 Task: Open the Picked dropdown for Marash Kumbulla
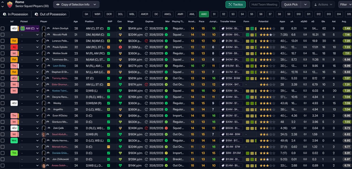pos(30,147)
